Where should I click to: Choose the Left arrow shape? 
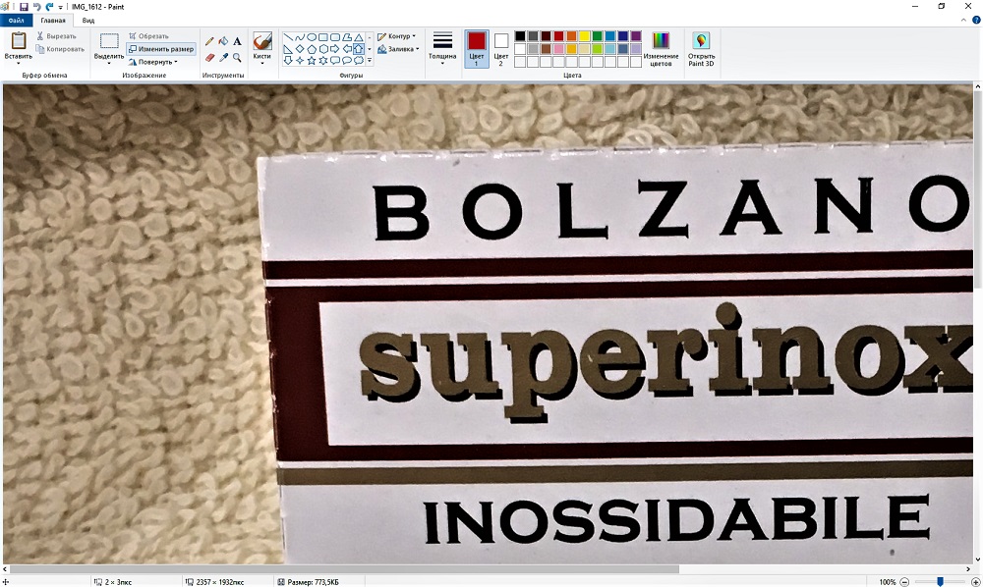pyautogui.click(x=347, y=49)
